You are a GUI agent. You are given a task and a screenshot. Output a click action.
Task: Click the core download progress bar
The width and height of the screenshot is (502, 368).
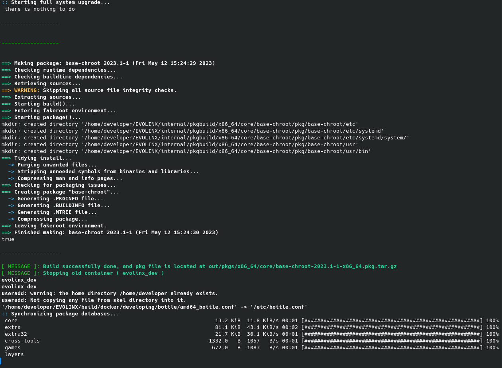pyautogui.click(x=392, y=320)
